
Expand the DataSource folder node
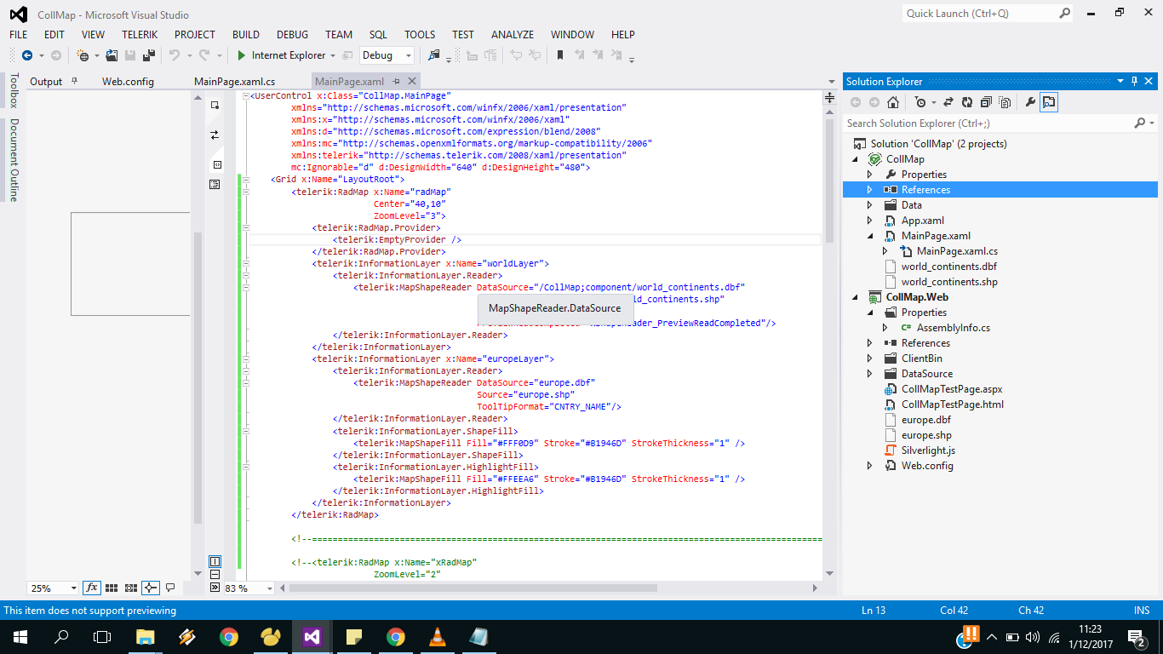pyautogui.click(x=869, y=374)
